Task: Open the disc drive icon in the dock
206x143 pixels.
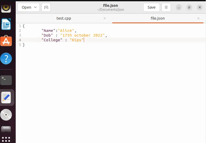Action: (x=6, y=115)
